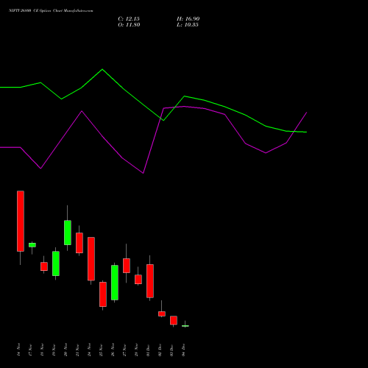The height and width of the screenshot is (368, 368).
Task: Click the 14 Nov date label
Action: click(18, 350)
